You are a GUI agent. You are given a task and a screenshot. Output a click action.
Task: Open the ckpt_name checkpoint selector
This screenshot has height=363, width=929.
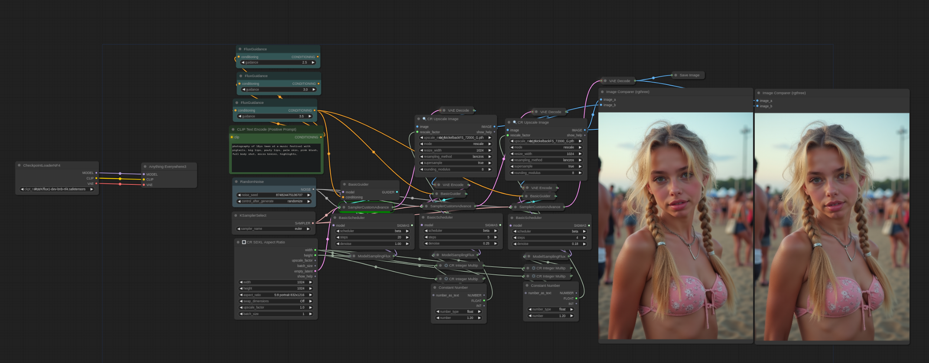pyautogui.click(x=57, y=189)
